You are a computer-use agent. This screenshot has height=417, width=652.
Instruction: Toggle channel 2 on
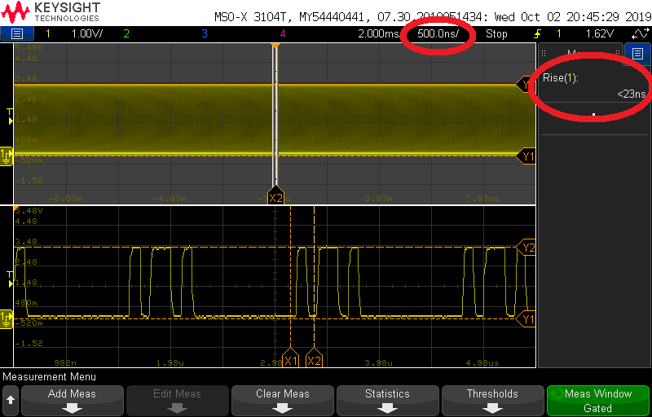pyautogui.click(x=126, y=34)
